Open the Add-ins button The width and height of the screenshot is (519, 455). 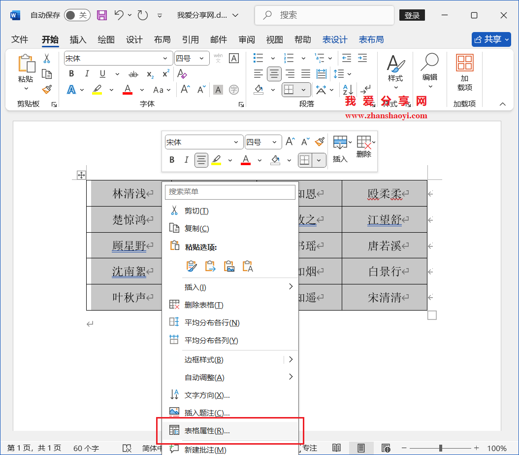[465, 72]
